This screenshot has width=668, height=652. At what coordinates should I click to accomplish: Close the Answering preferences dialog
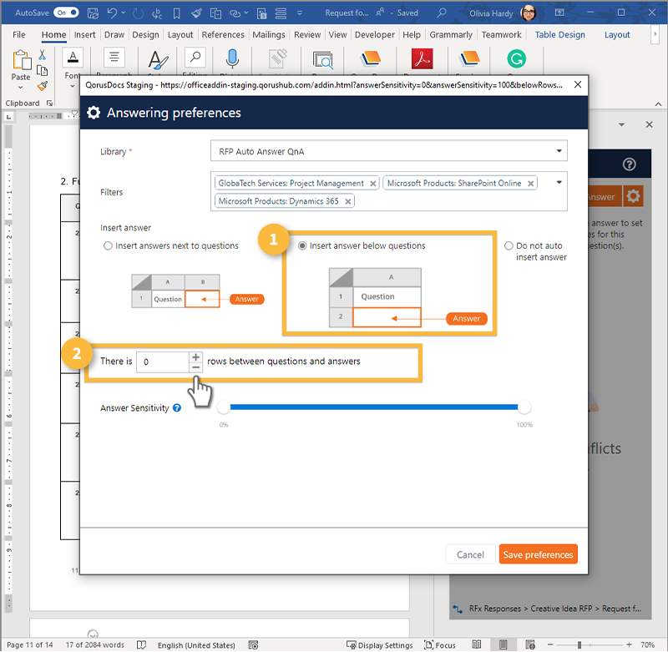tap(577, 84)
